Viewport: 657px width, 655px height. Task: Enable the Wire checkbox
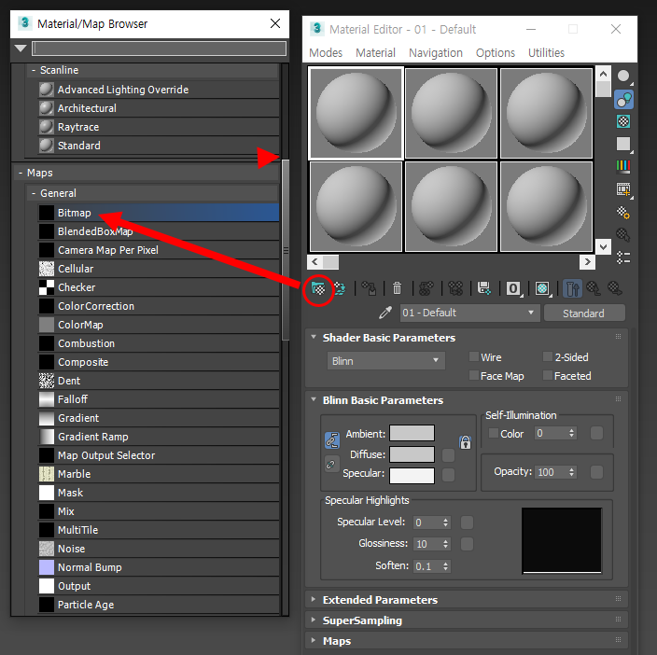(x=474, y=356)
